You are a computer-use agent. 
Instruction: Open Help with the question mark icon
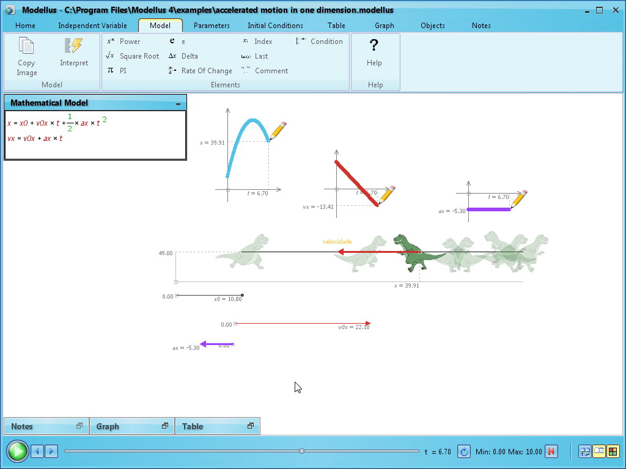(374, 45)
